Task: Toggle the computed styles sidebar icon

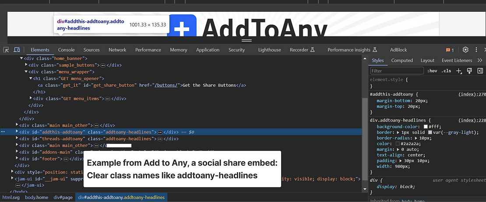Action: [480, 71]
